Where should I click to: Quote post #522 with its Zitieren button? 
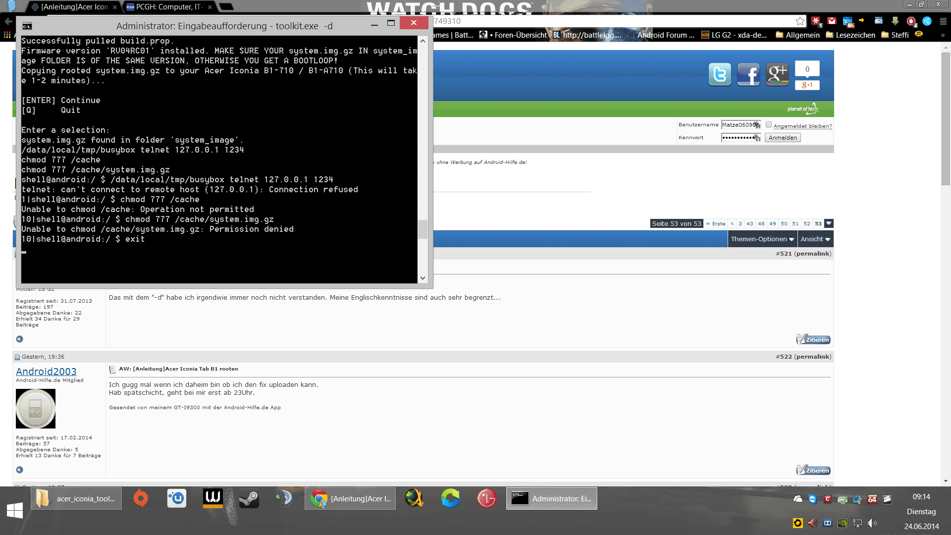click(x=813, y=470)
